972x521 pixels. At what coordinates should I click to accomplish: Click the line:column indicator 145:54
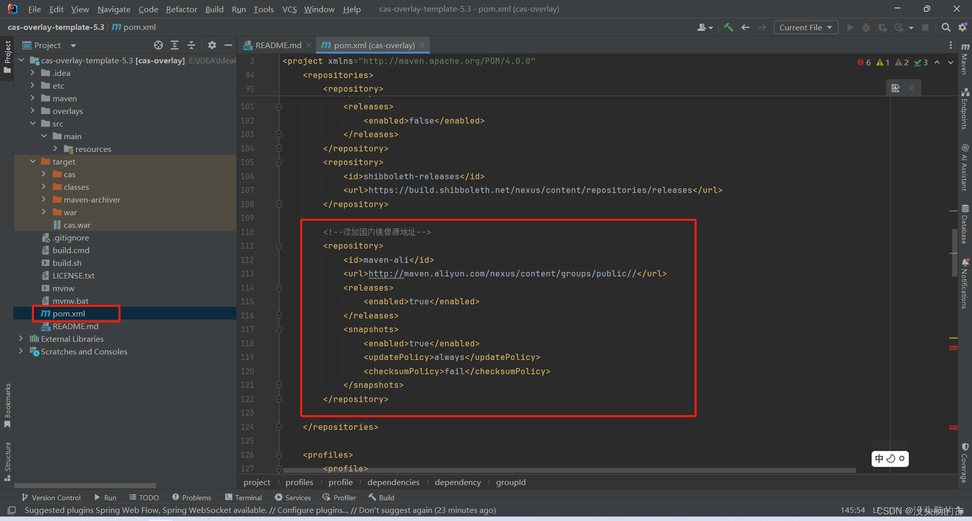[853, 510]
